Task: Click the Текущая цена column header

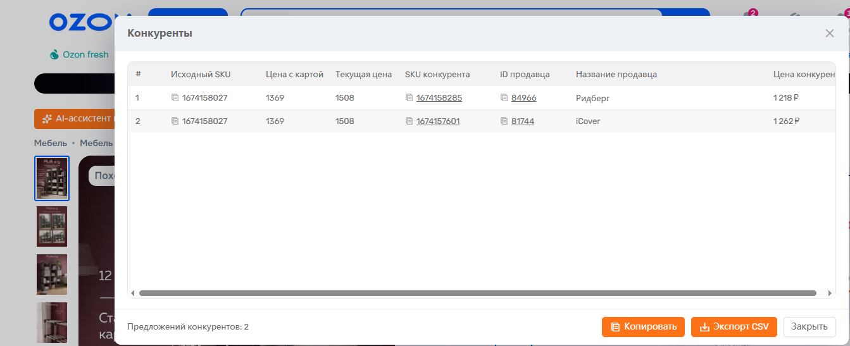Action: [x=363, y=74]
